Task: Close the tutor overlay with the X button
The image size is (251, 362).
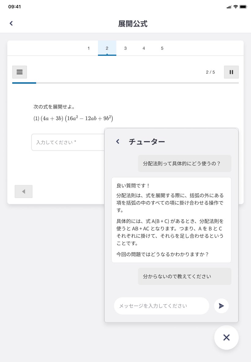Action: (x=227, y=337)
